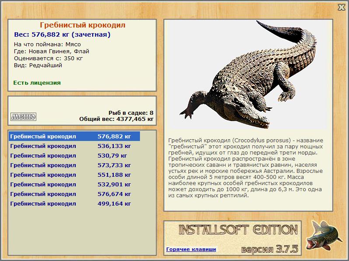Click the Есть лицензия status text
The width and height of the screenshot is (349, 261).
37,82
